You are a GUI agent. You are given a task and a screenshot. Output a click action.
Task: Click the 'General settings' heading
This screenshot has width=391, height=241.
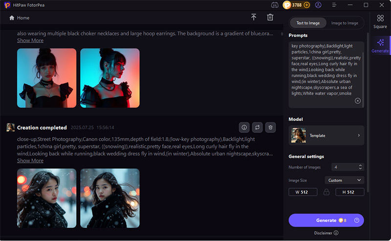tap(306, 156)
